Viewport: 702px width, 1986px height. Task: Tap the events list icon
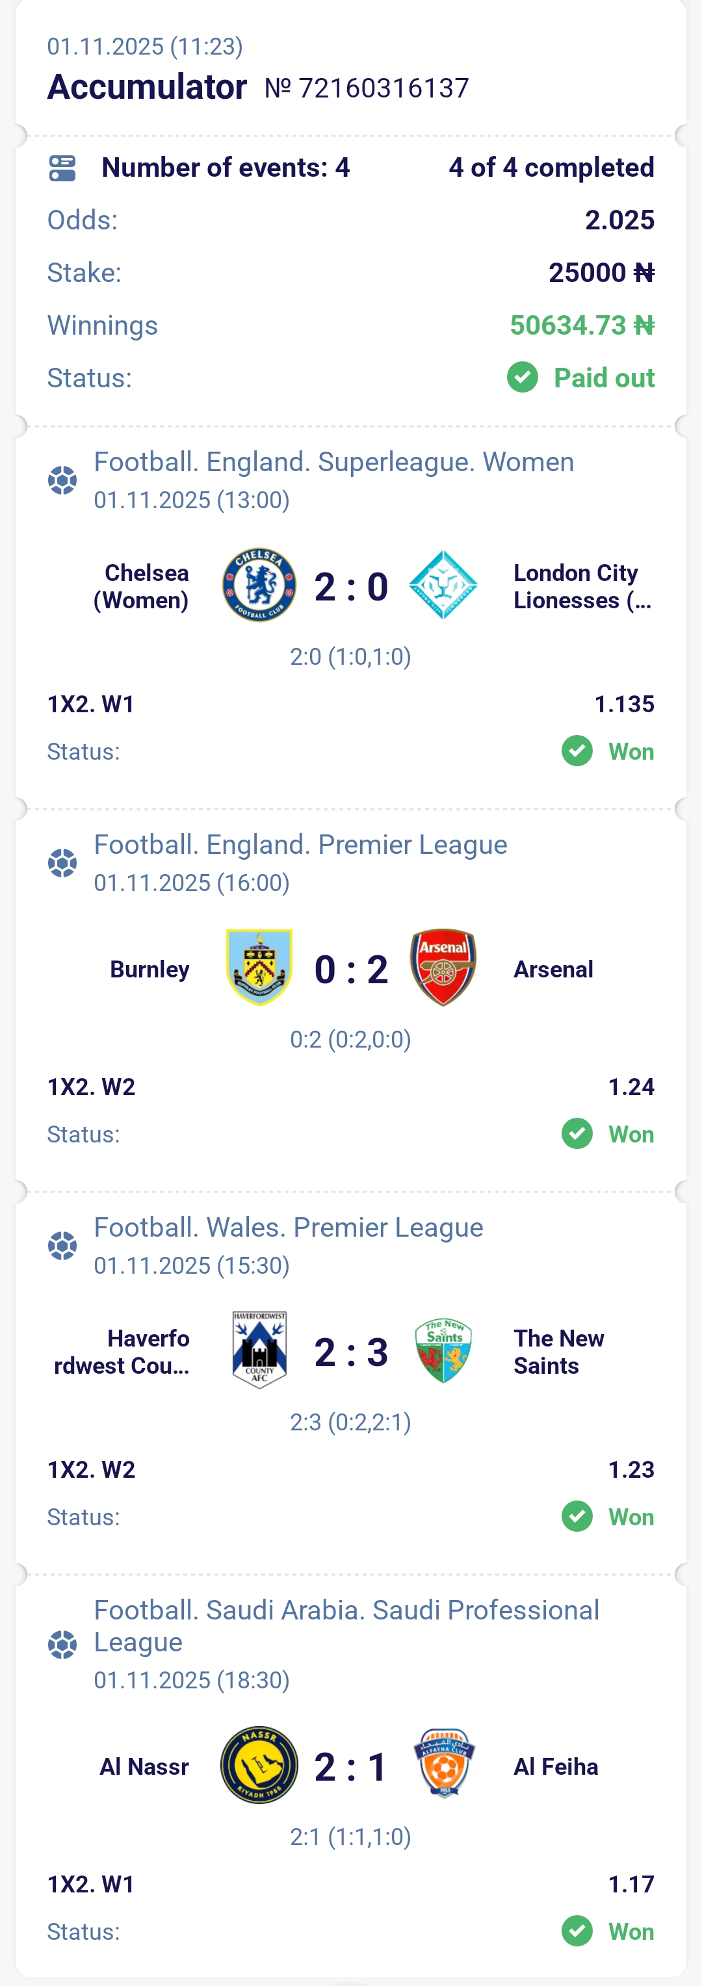pyautogui.click(x=62, y=168)
